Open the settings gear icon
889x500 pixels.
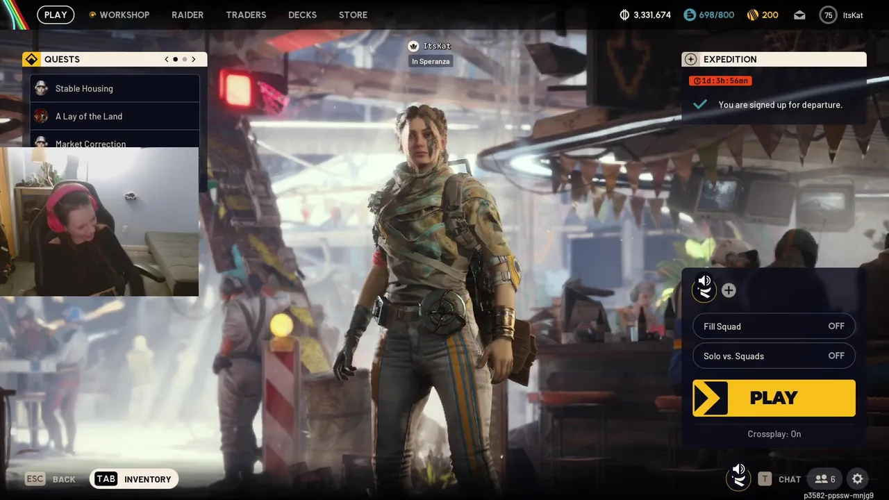[858, 478]
